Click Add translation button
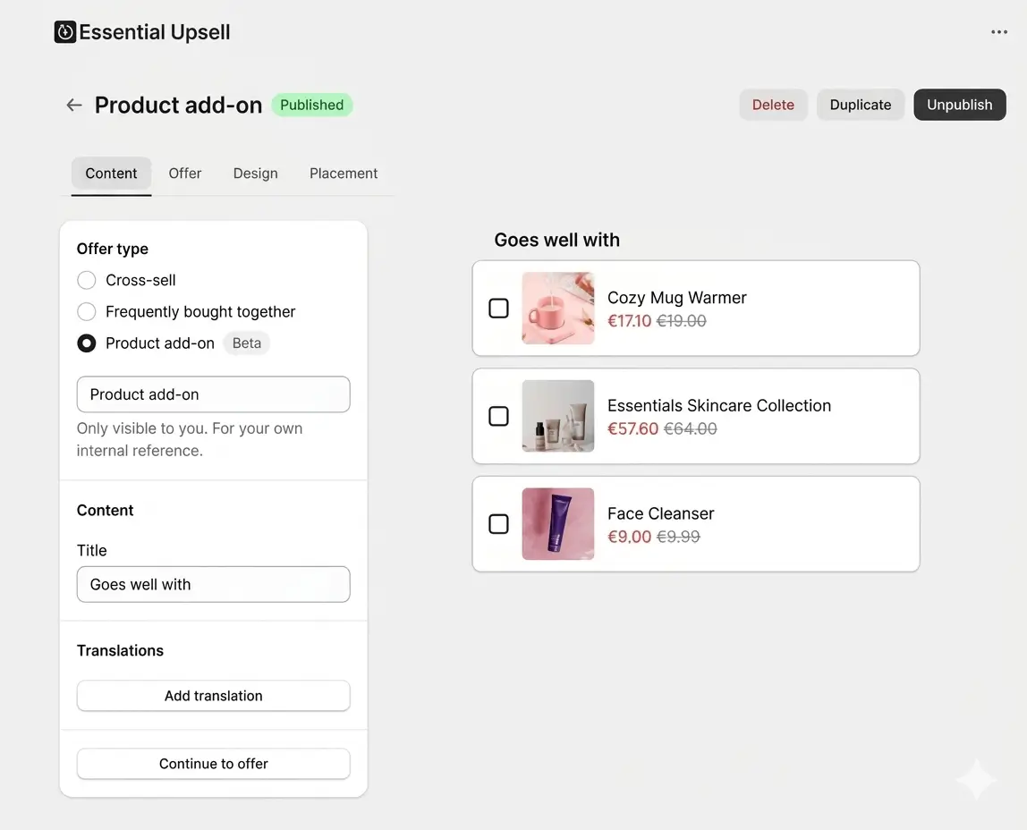 point(214,696)
